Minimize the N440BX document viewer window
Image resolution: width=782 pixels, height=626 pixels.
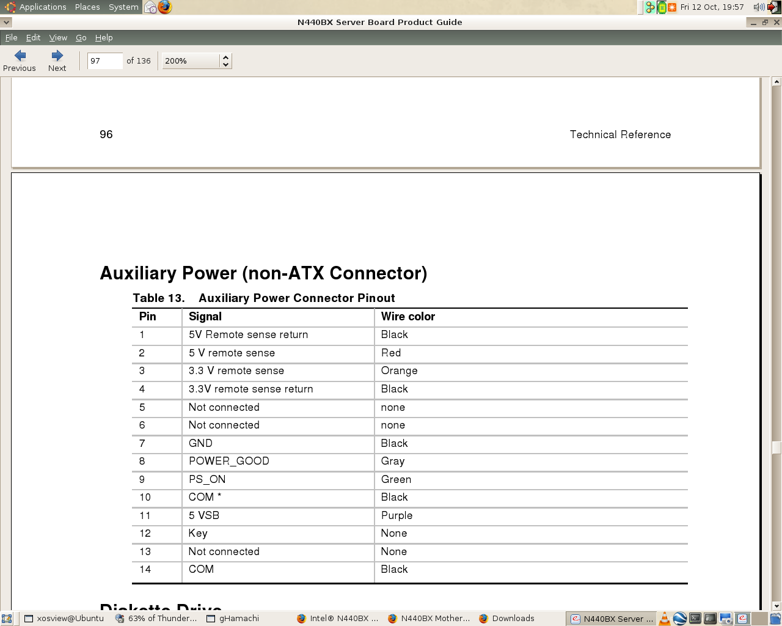click(x=753, y=23)
